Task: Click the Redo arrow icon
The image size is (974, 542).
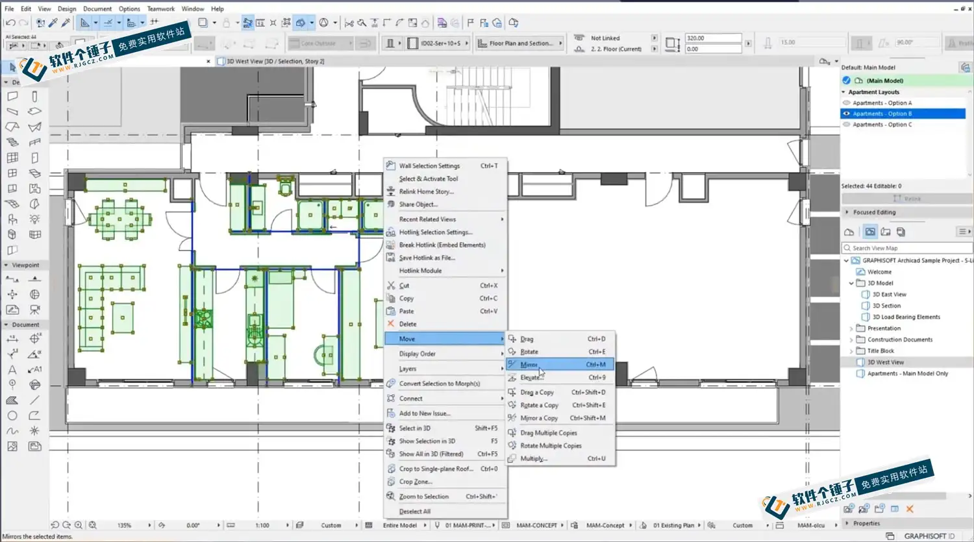Action: (23, 23)
